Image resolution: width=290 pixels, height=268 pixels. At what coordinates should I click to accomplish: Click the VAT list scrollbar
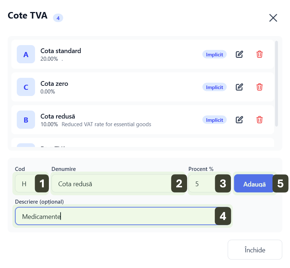point(277,84)
